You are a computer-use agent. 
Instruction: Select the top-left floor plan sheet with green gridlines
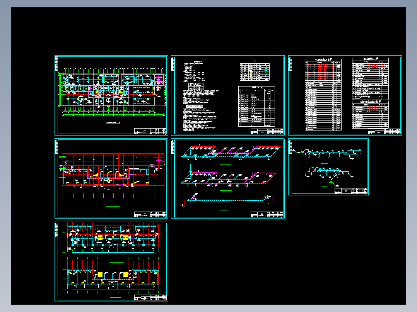point(111,95)
